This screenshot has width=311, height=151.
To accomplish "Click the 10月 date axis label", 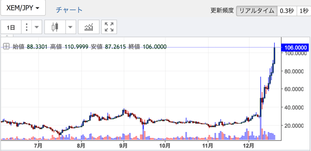I will tap(165, 146).
